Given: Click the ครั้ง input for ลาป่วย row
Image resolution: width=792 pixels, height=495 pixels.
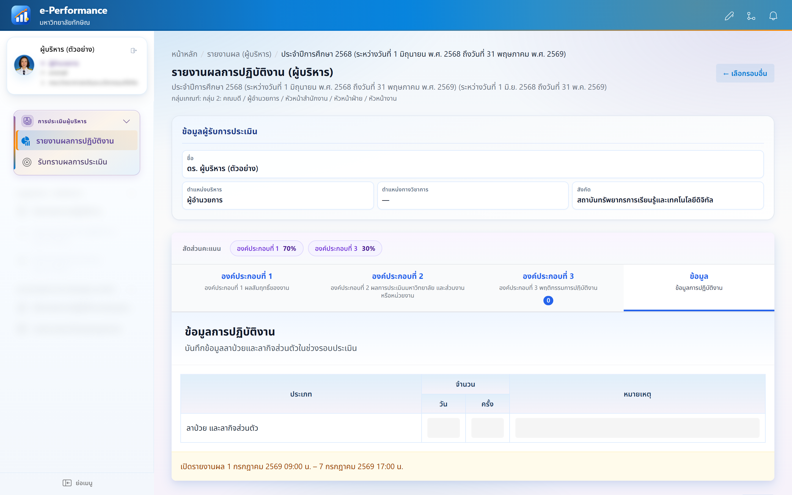Looking at the screenshot, I should (487, 428).
